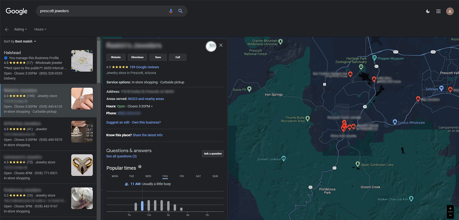The width and height of the screenshot is (459, 220).
Task: Click the search magnifier icon
Action: (x=180, y=11)
